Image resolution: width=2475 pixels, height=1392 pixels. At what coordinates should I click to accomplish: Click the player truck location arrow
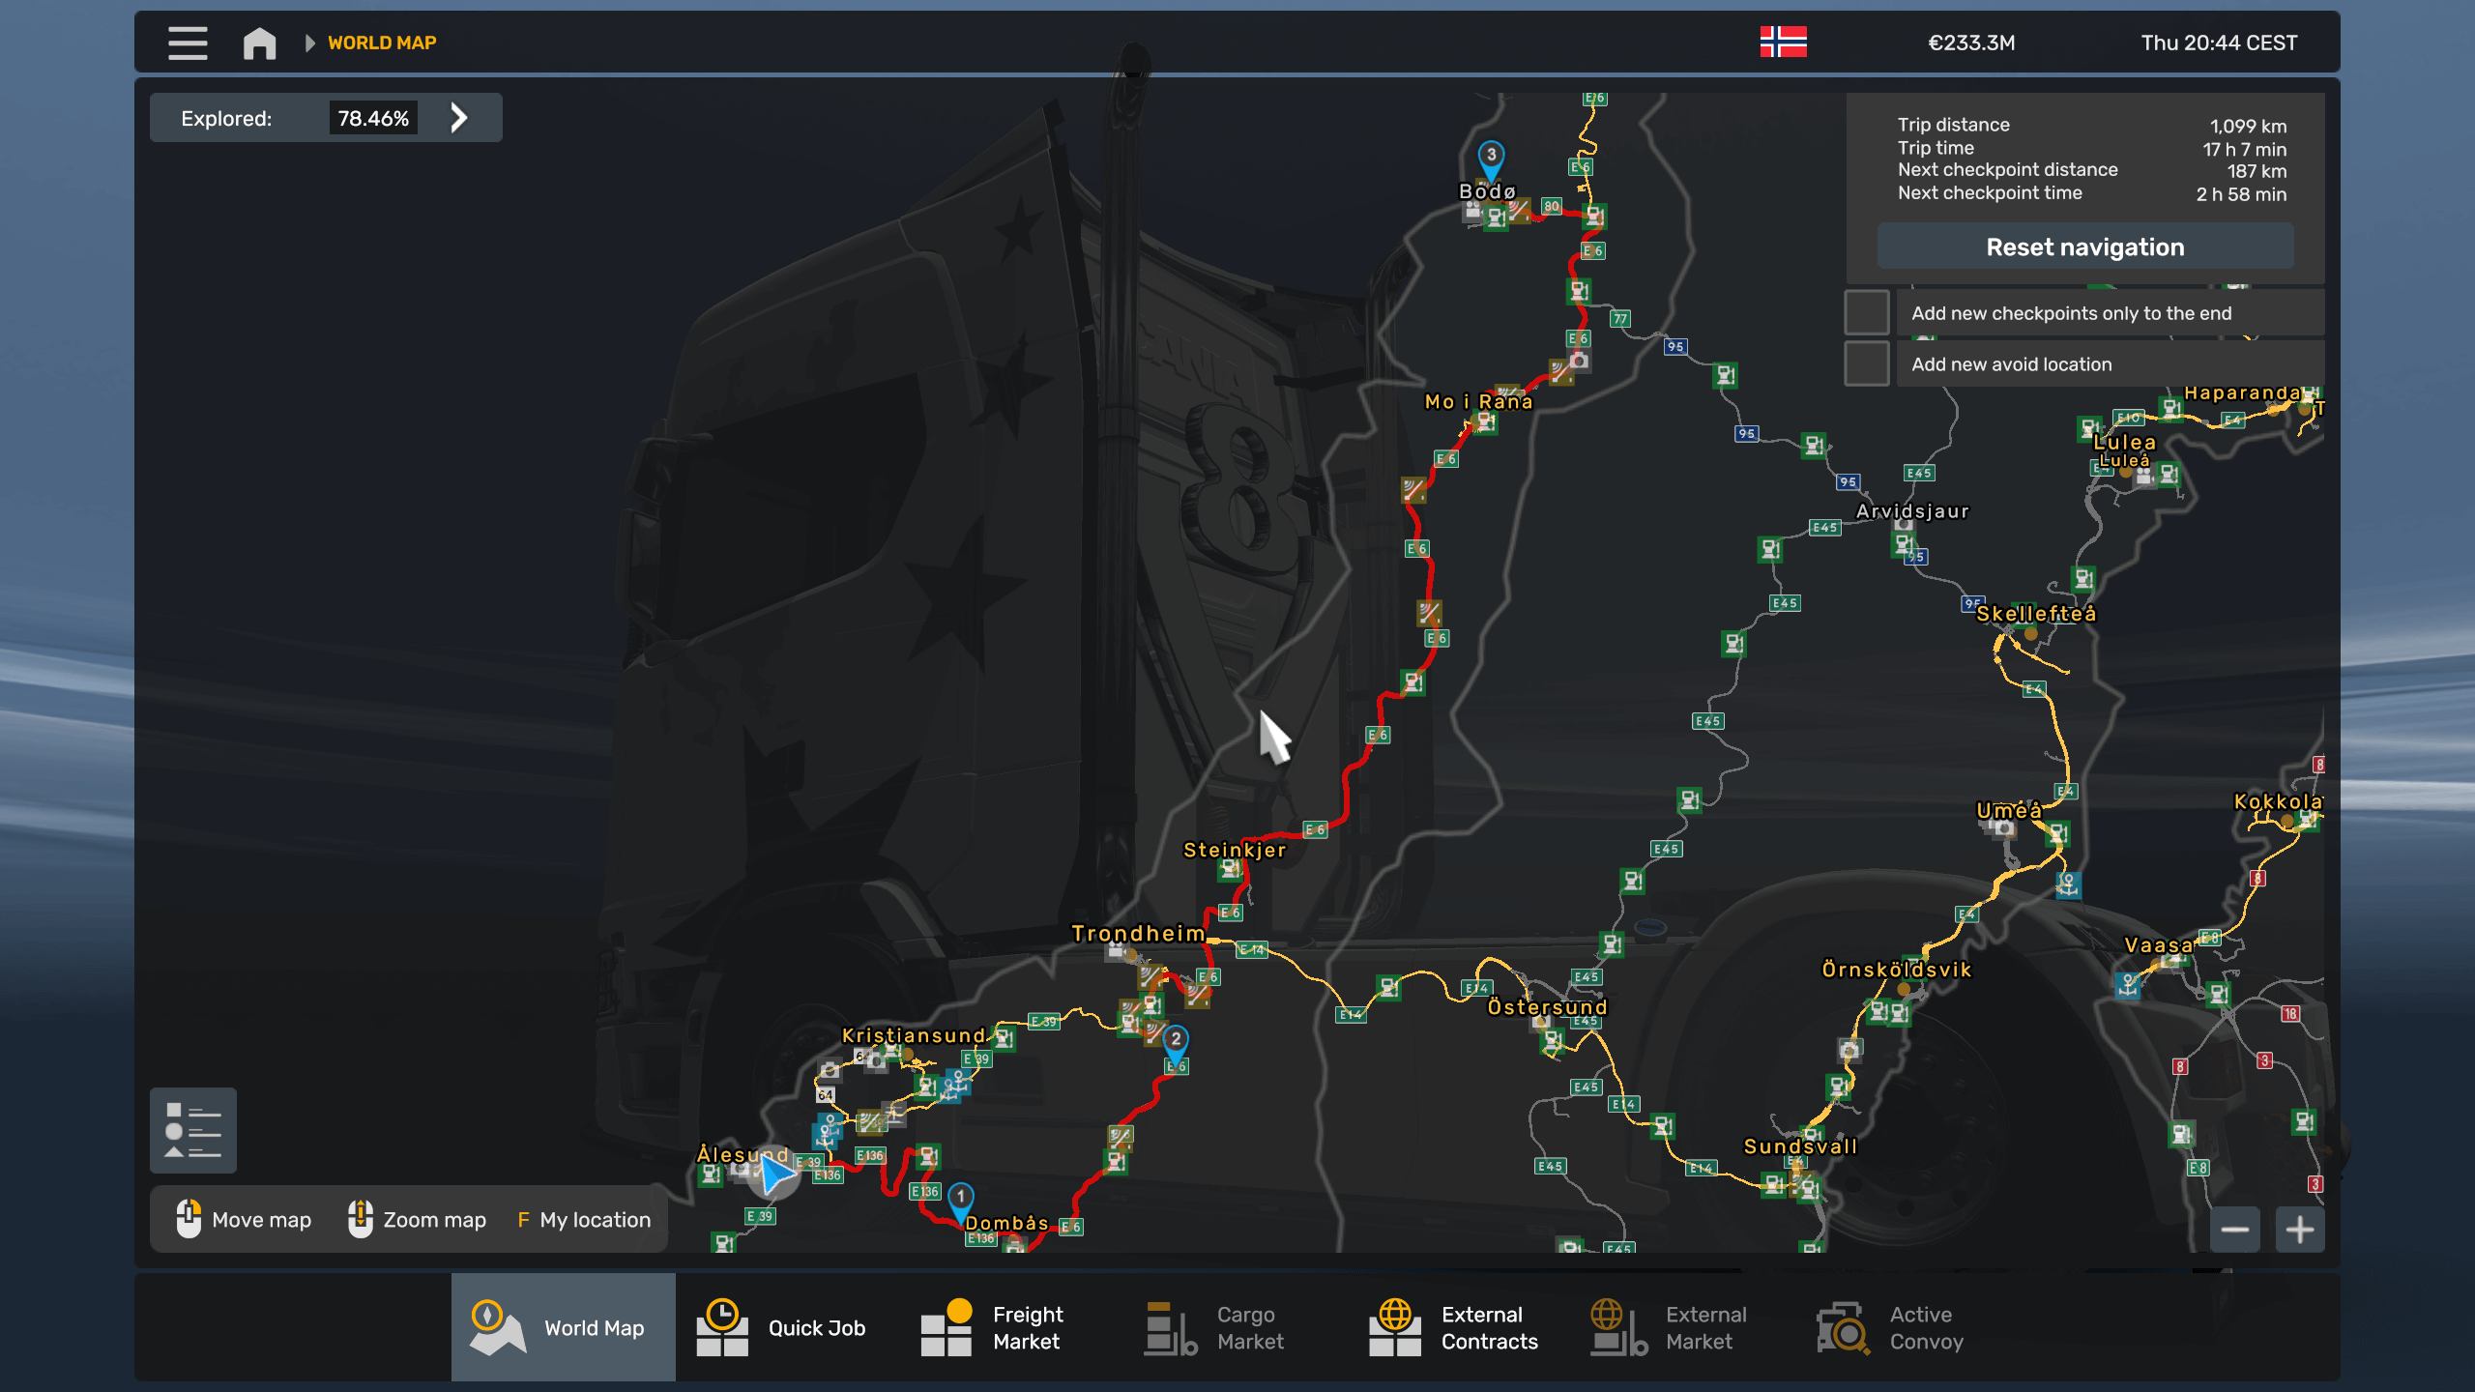coord(774,1174)
